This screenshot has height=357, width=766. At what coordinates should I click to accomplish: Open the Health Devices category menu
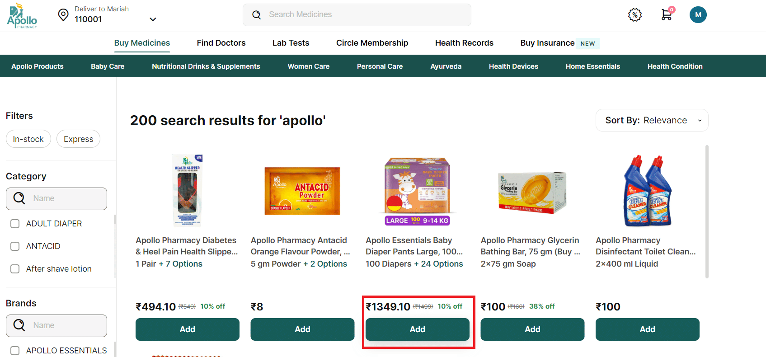513,66
